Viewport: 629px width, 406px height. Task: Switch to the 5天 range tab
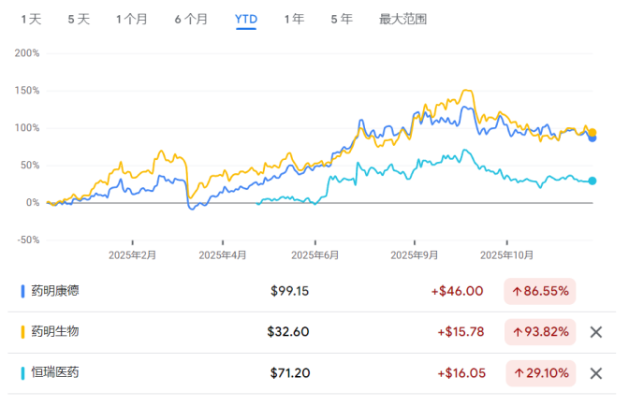79,19
